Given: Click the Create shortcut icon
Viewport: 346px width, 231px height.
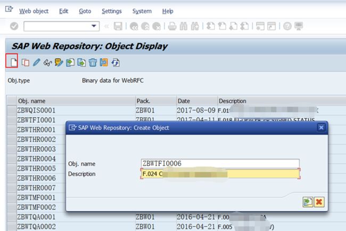Looking at the screenshot, I should 271,26.
